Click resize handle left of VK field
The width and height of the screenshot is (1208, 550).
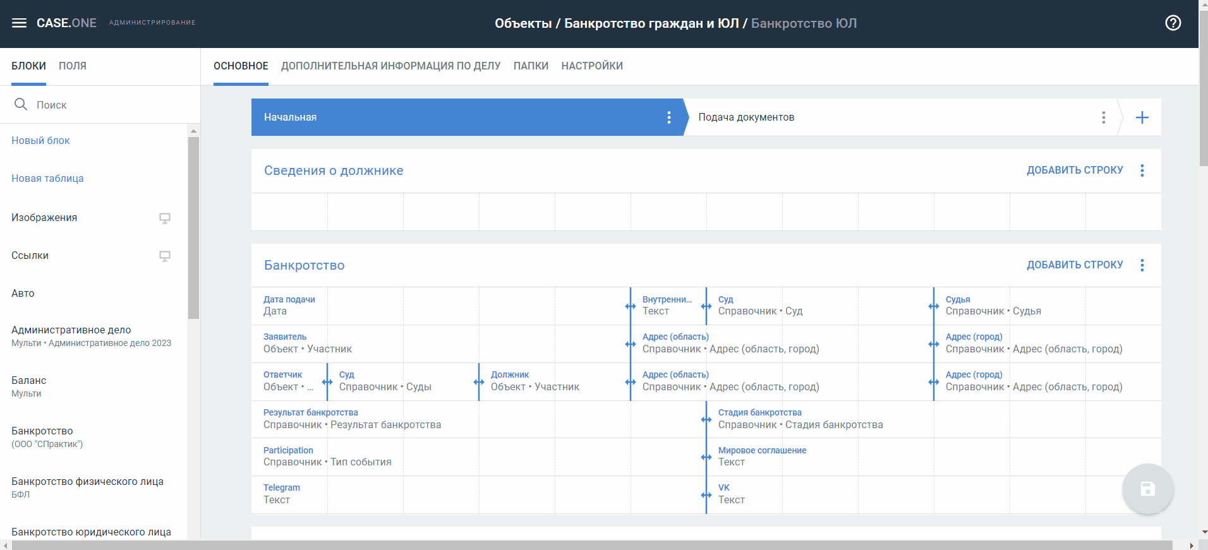point(706,495)
